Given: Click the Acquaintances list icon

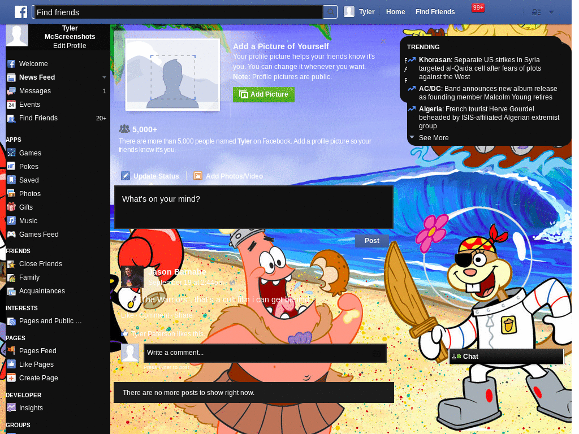Looking at the screenshot, I should (x=11, y=291).
